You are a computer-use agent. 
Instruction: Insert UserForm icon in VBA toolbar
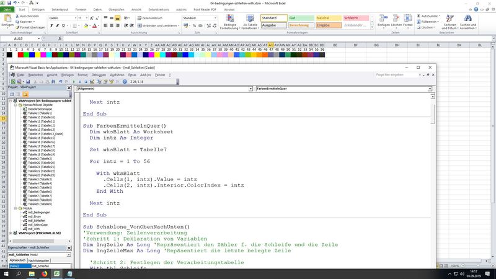(x=19, y=82)
